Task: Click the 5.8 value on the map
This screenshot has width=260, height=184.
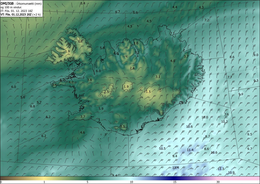Action: point(102,48)
